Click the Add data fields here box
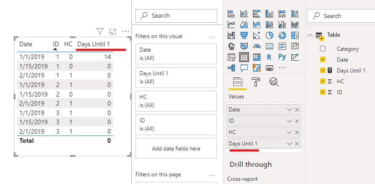Viewport: 375px width, 184px height. point(176,148)
